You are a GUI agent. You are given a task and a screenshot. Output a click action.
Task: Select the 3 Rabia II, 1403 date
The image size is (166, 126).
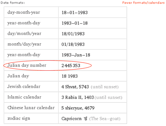coord(78,97)
